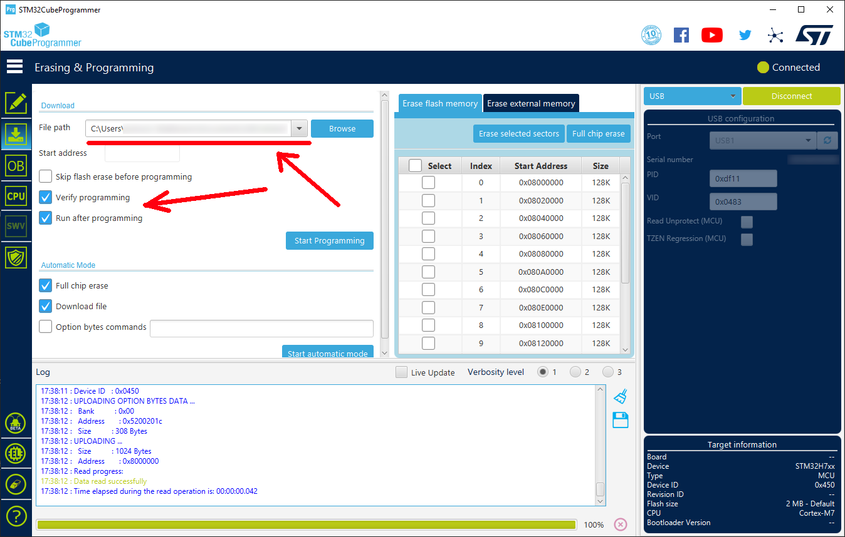Open the hamburger main menu
845x537 pixels.
[14, 66]
